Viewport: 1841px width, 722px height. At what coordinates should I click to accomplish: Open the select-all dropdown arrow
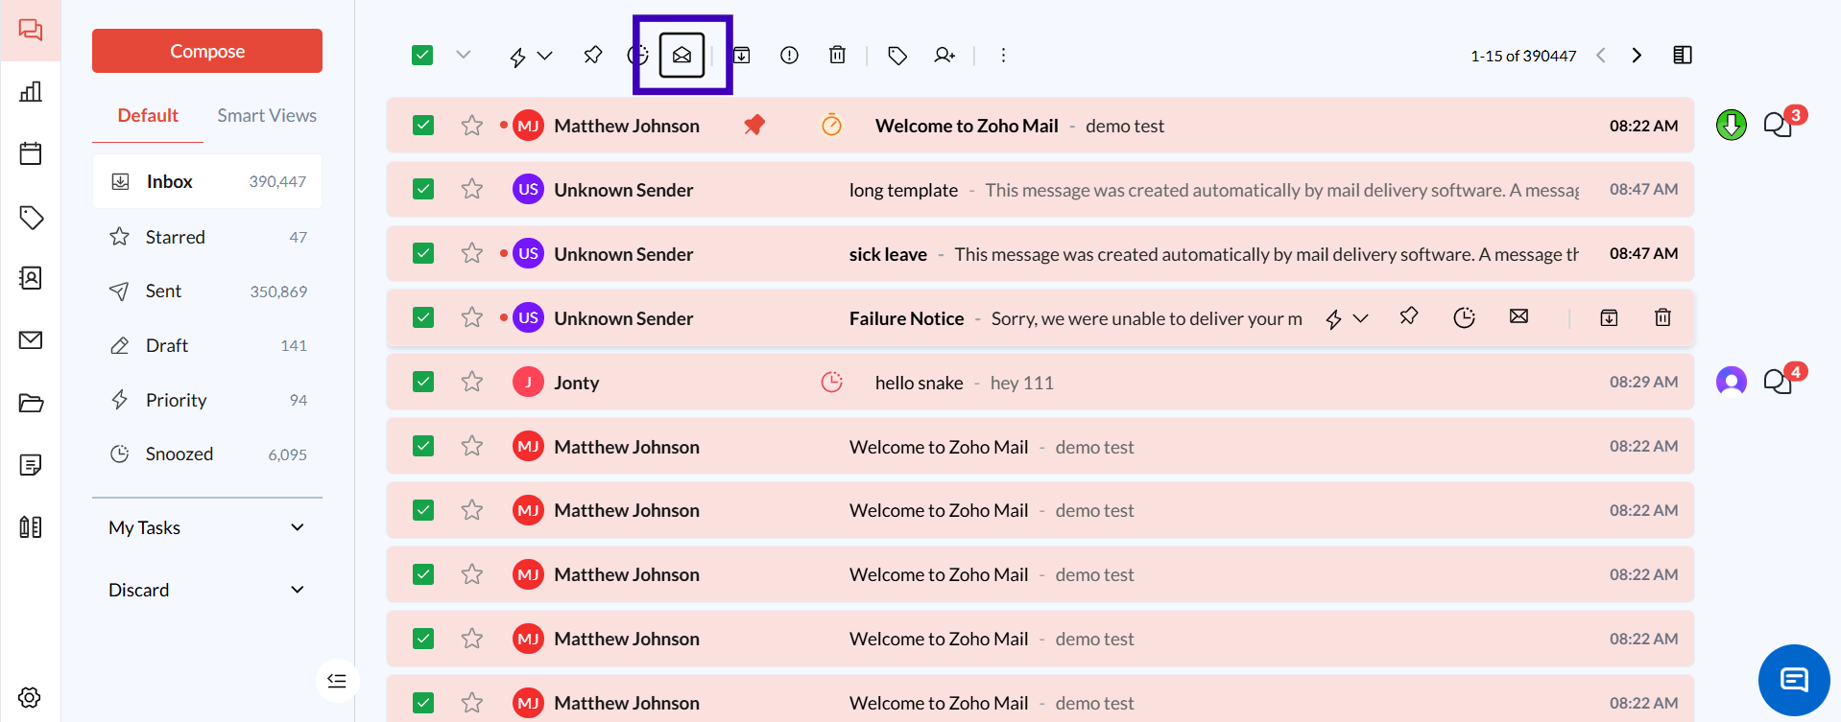(x=464, y=56)
